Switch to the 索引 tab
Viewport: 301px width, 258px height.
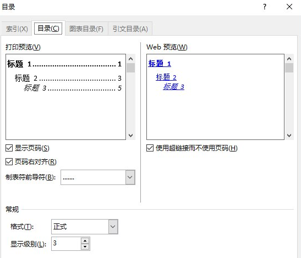coord(17,29)
